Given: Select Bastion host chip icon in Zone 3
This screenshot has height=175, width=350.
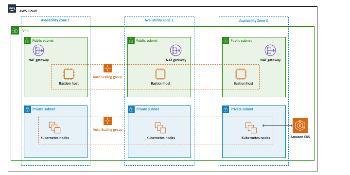Looking at the screenshot, I should (241, 74).
